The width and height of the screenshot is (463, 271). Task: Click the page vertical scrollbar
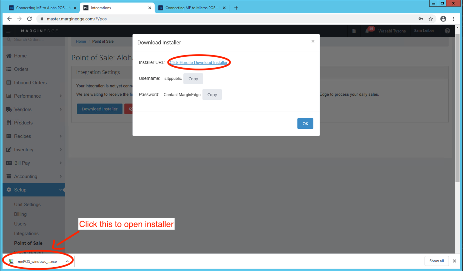[x=458, y=108]
